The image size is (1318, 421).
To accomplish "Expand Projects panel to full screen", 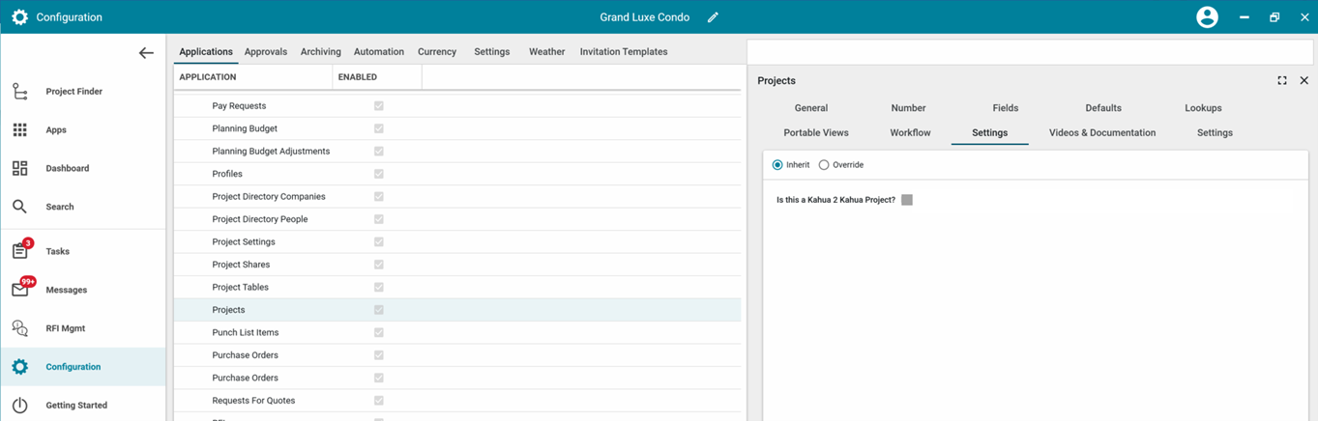I will pos(1282,81).
